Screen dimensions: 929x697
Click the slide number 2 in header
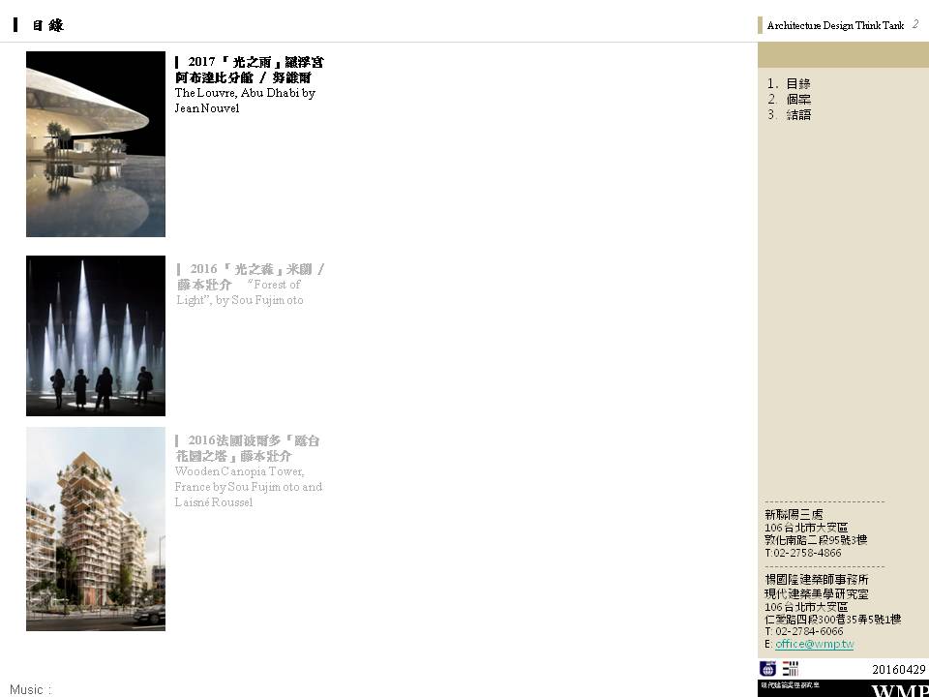coord(915,24)
